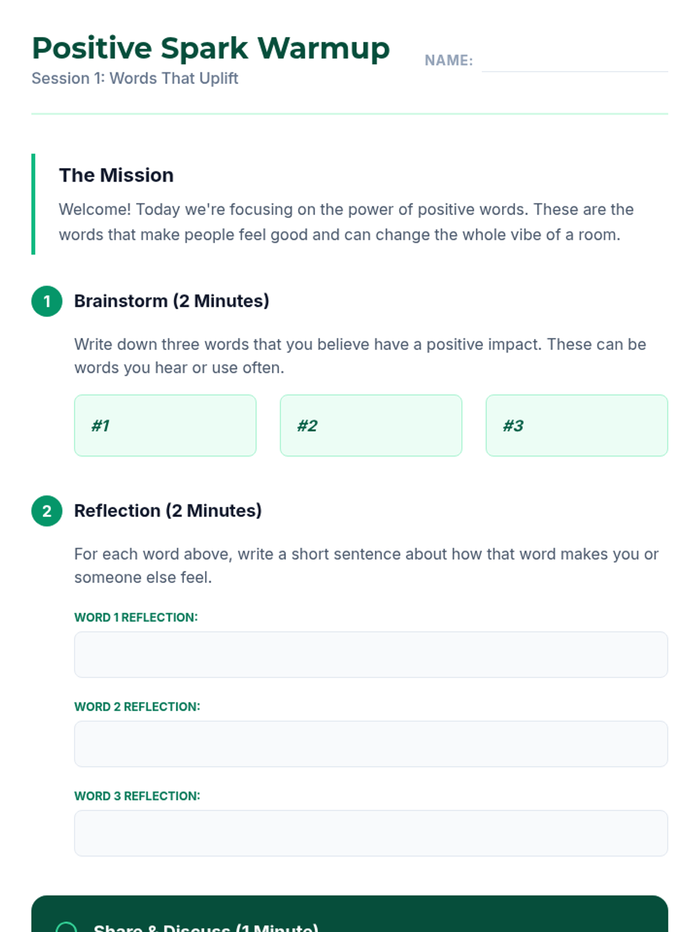Viewport: 699px width, 932px height.
Task: Click the Session 1: Words That Uplift subtitle
Action: pos(135,78)
